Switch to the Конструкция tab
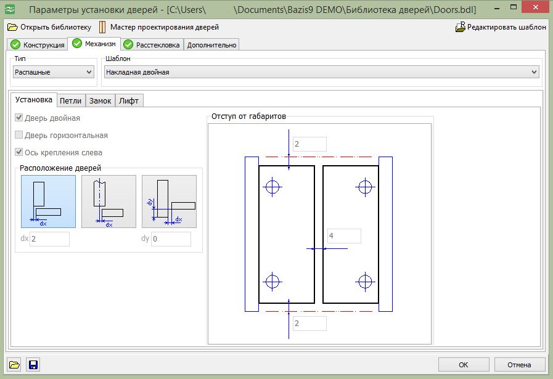 (37, 45)
